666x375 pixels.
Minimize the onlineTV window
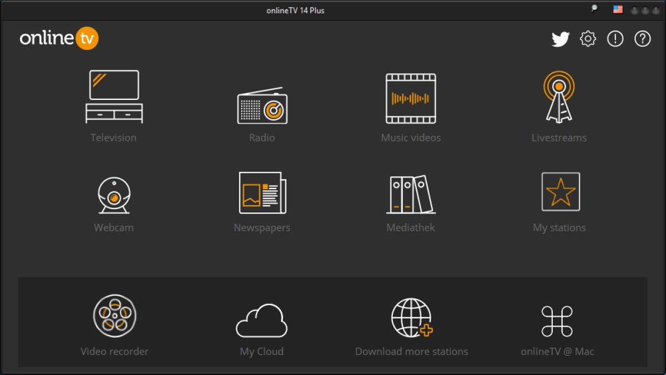(x=633, y=9)
